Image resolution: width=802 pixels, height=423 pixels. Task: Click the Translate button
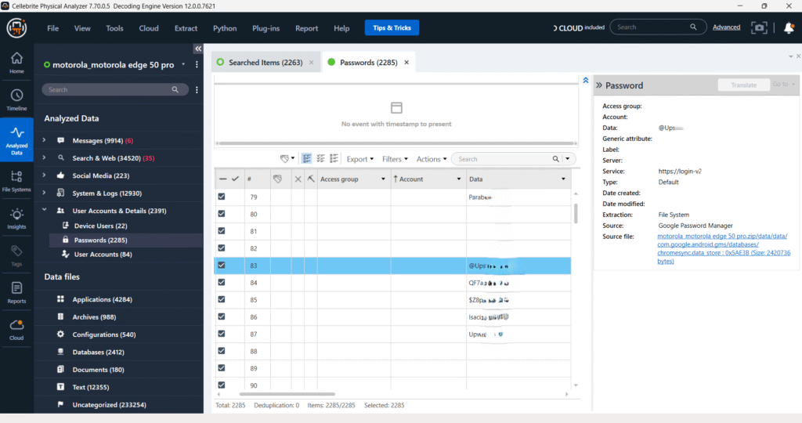744,85
